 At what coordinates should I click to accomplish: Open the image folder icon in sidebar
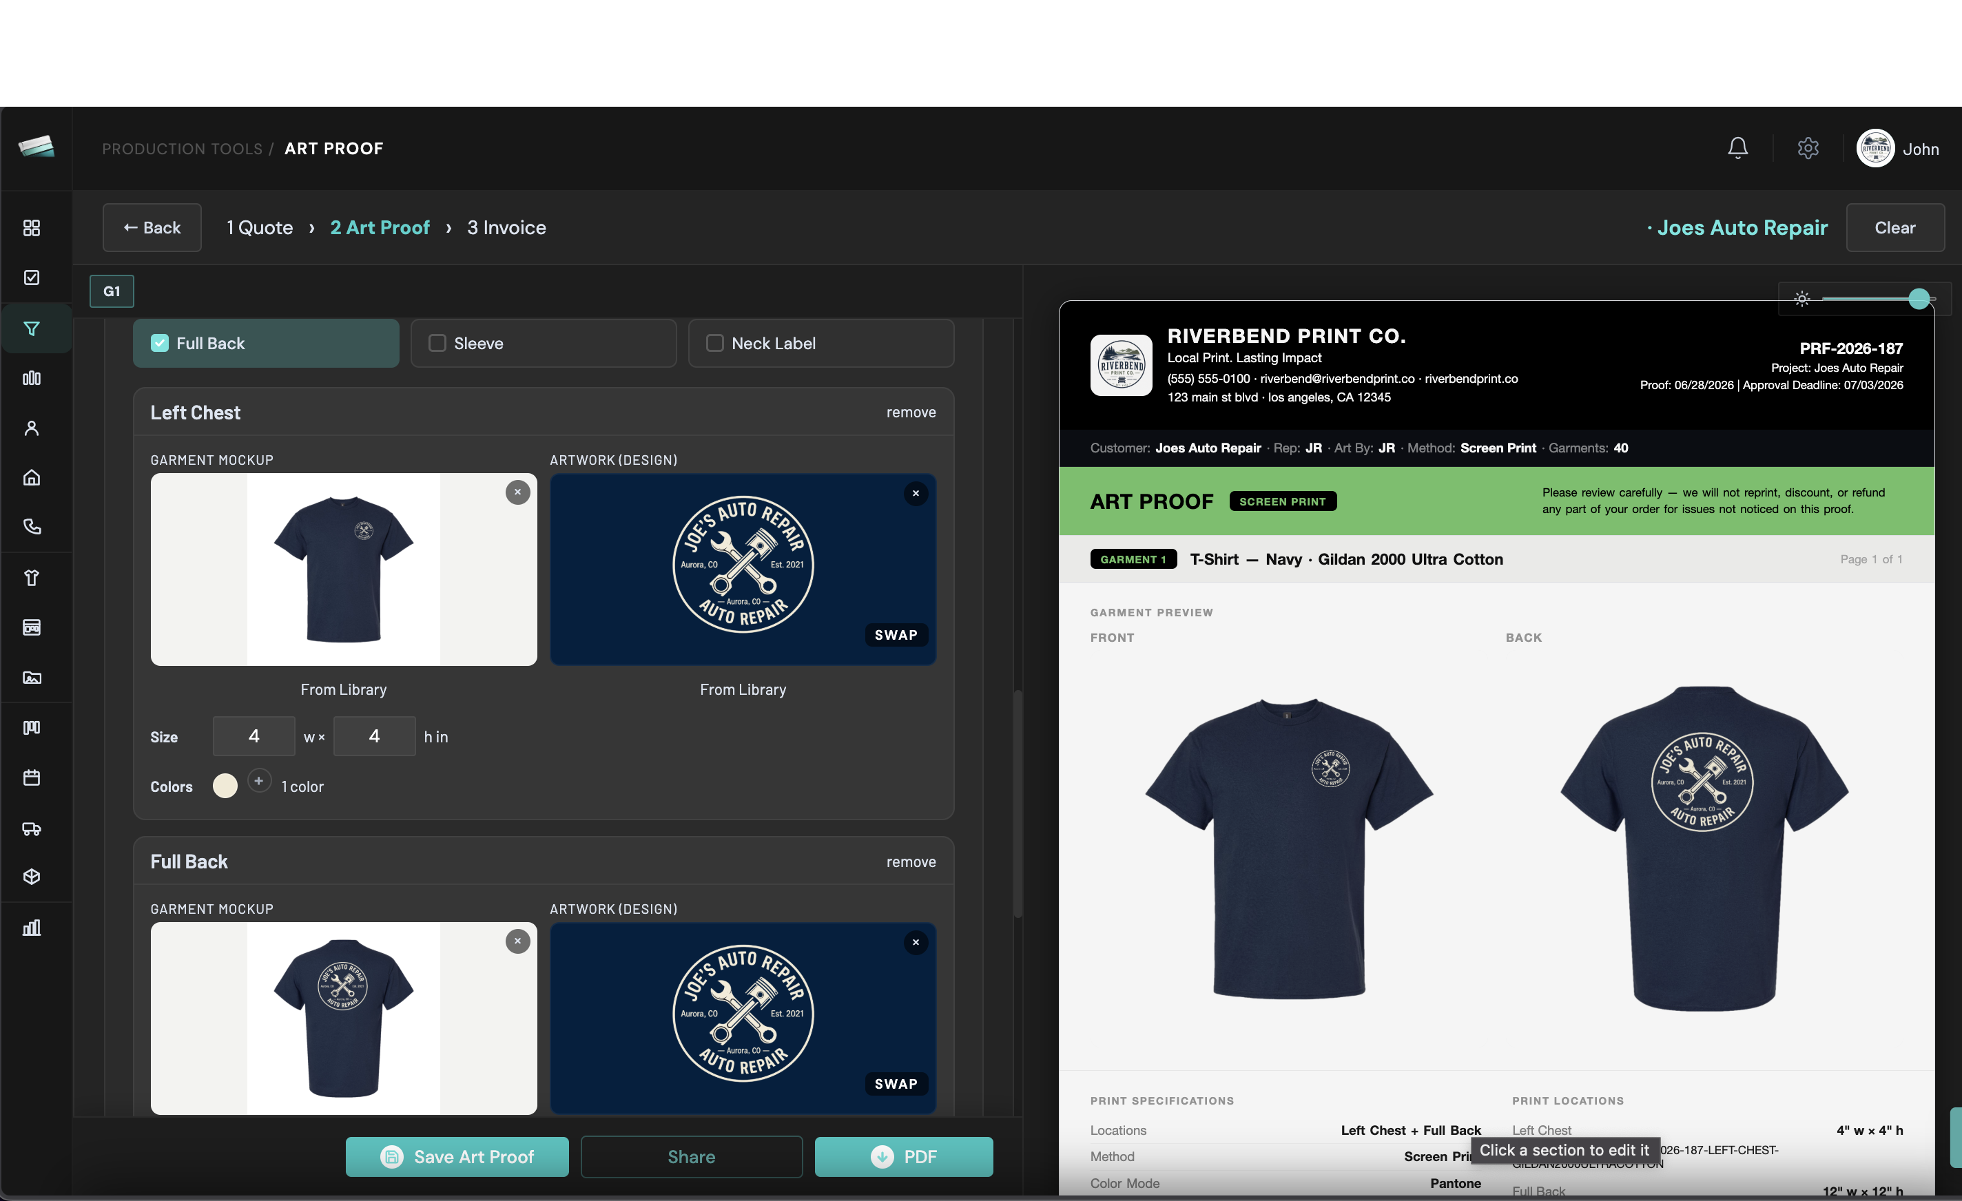[x=32, y=678]
